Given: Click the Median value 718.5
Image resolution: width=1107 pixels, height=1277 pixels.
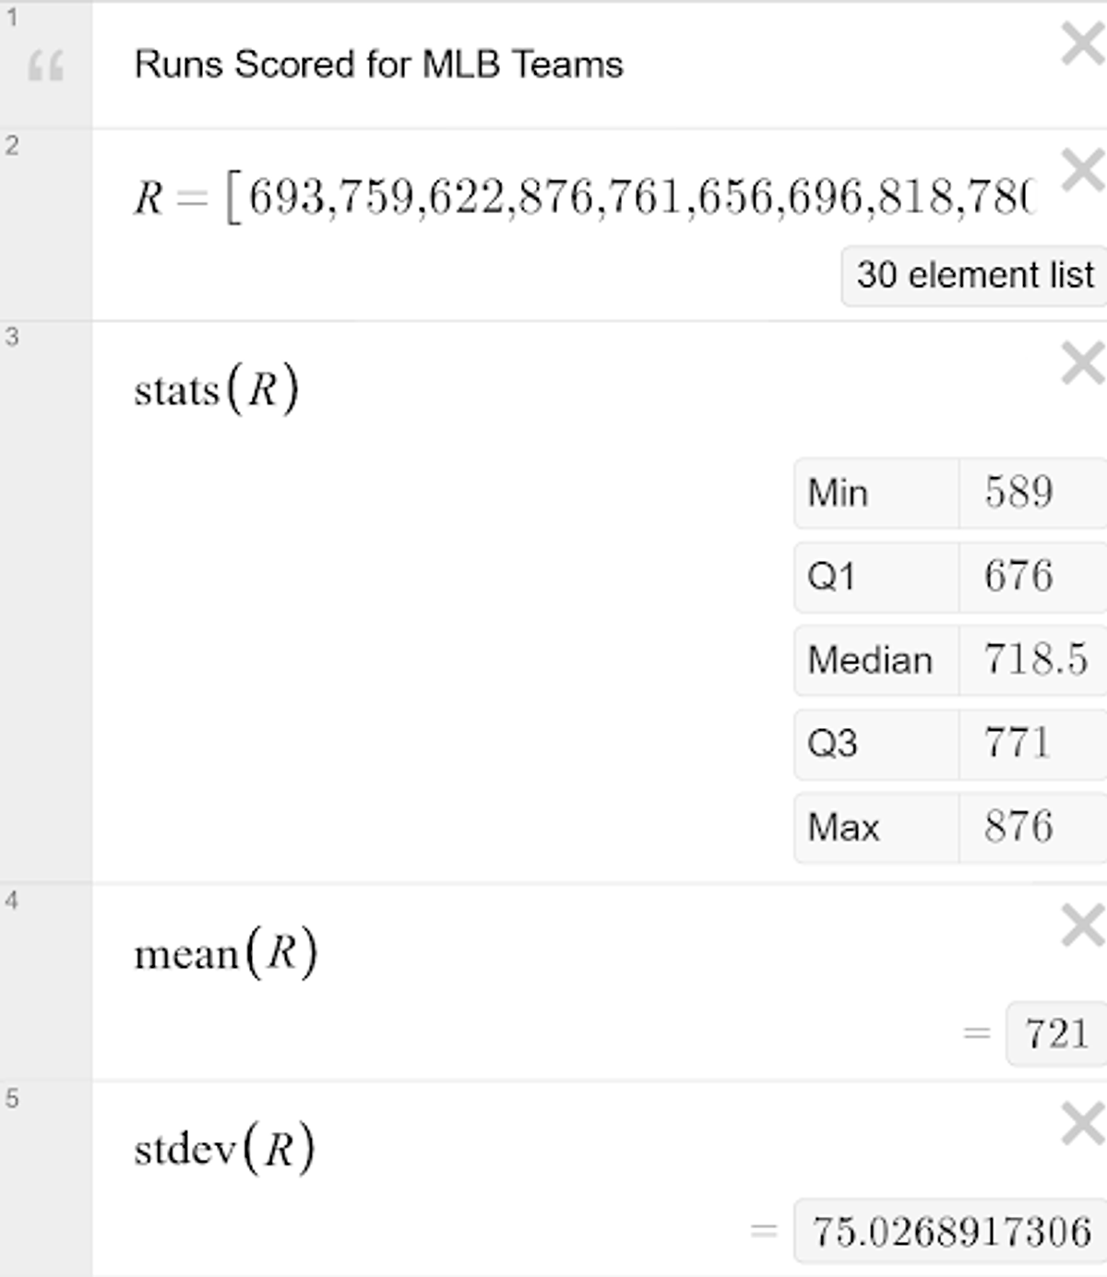Looking at the screenshot, I should point(1035,660).
